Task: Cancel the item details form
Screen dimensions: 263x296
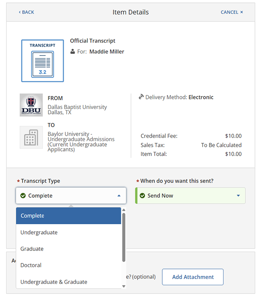Action: click(232, 12)
